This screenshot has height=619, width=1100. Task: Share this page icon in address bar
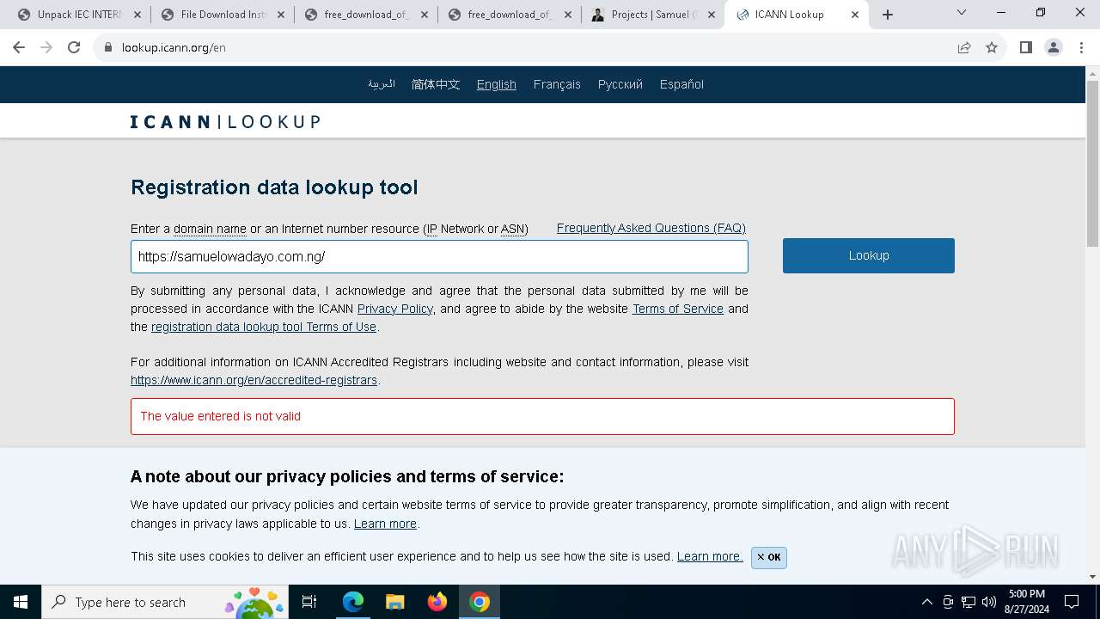(964, 47)
